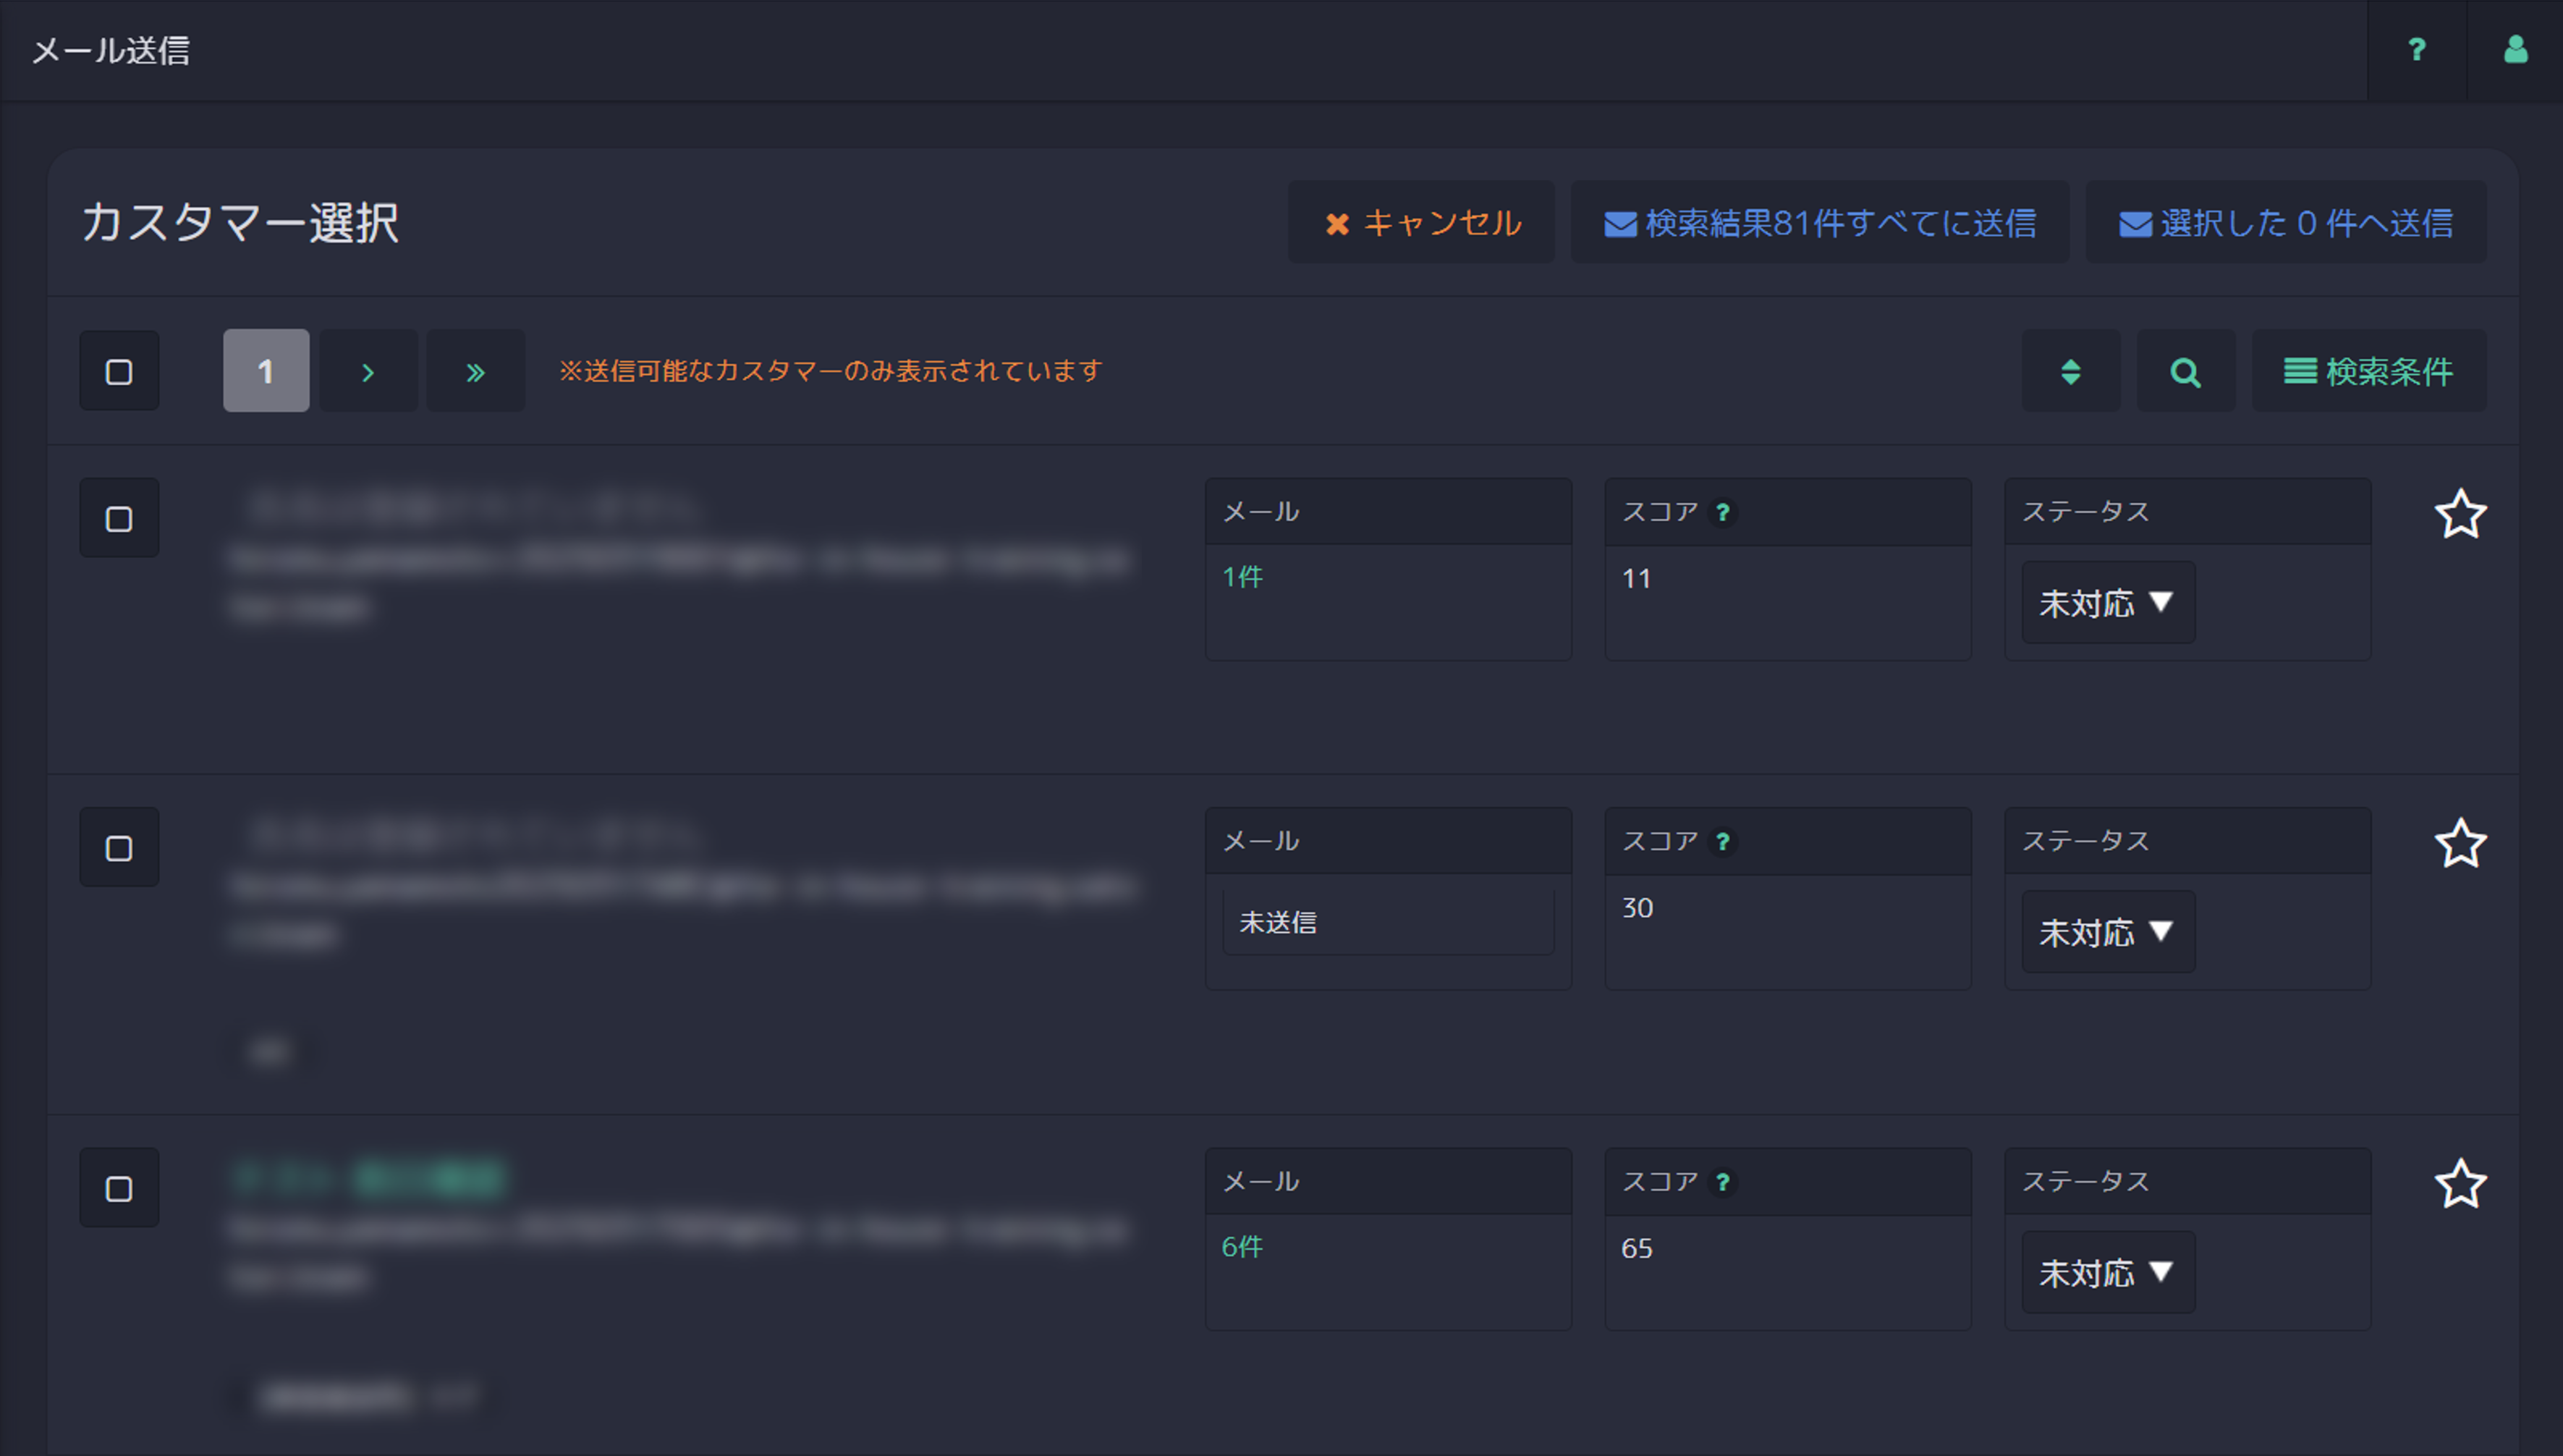Click the help question mark in header
Screen dimensions: 2563x1456
2416,50
